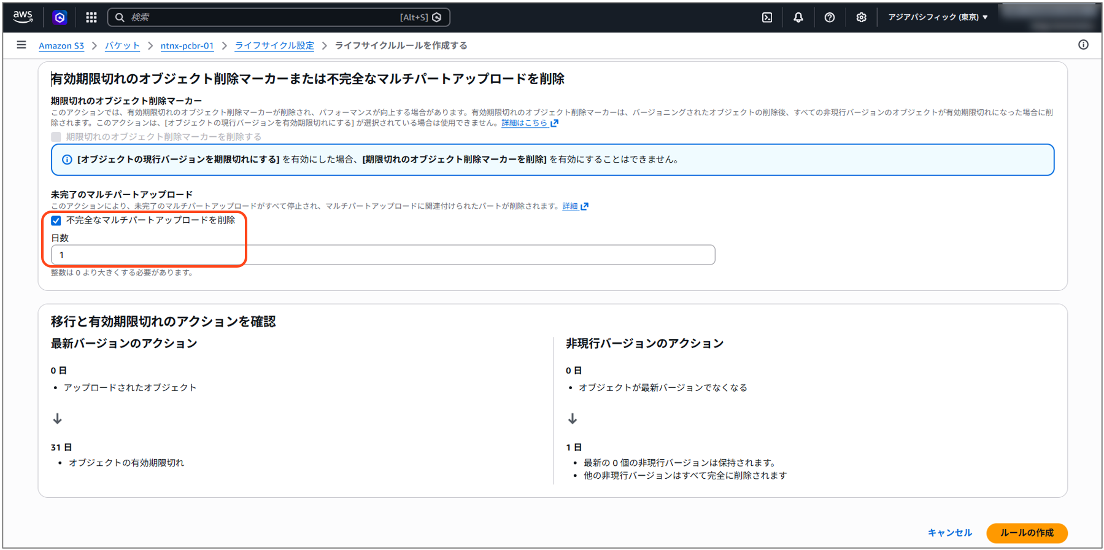Click オブジェクトの有効期限切れ bullet text
Screen dimensions: 1104x550
click(x=126, y=463)
